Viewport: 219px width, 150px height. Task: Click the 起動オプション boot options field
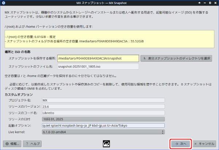[103, 125]
